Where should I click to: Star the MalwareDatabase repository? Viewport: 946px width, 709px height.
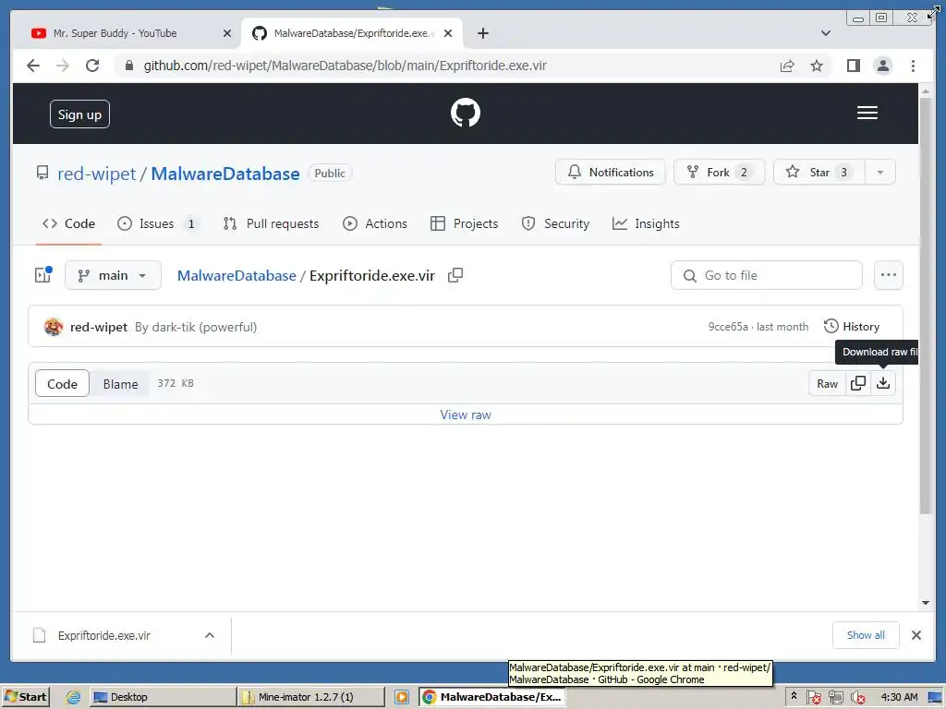(819, 173)
